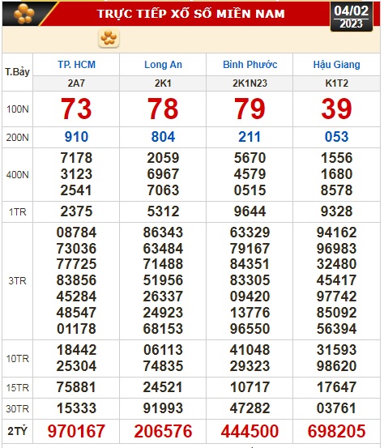Click the number 79167

(250, 249)
